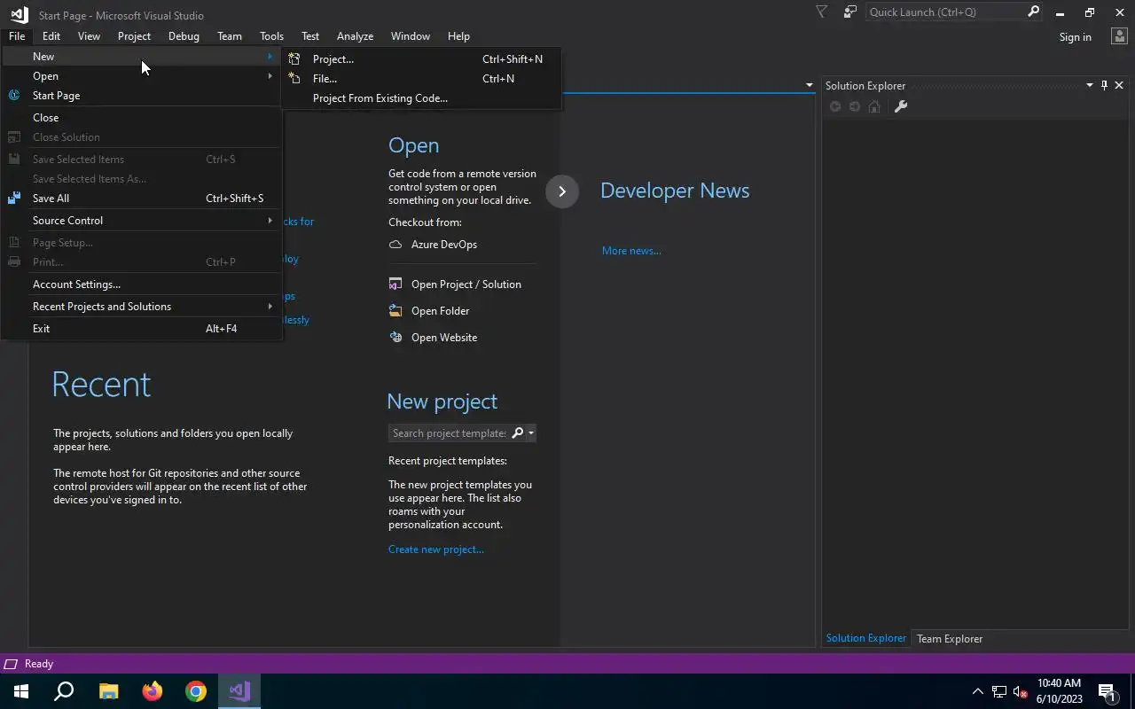Expand the Source Control submenu

[x=270, y=220]
